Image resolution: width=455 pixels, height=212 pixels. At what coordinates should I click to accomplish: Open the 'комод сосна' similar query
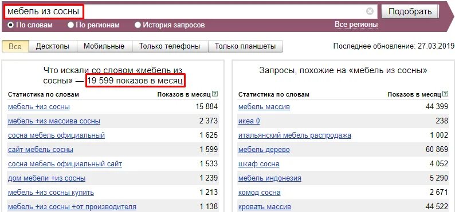pyautogui.click(x=259, y=193)
